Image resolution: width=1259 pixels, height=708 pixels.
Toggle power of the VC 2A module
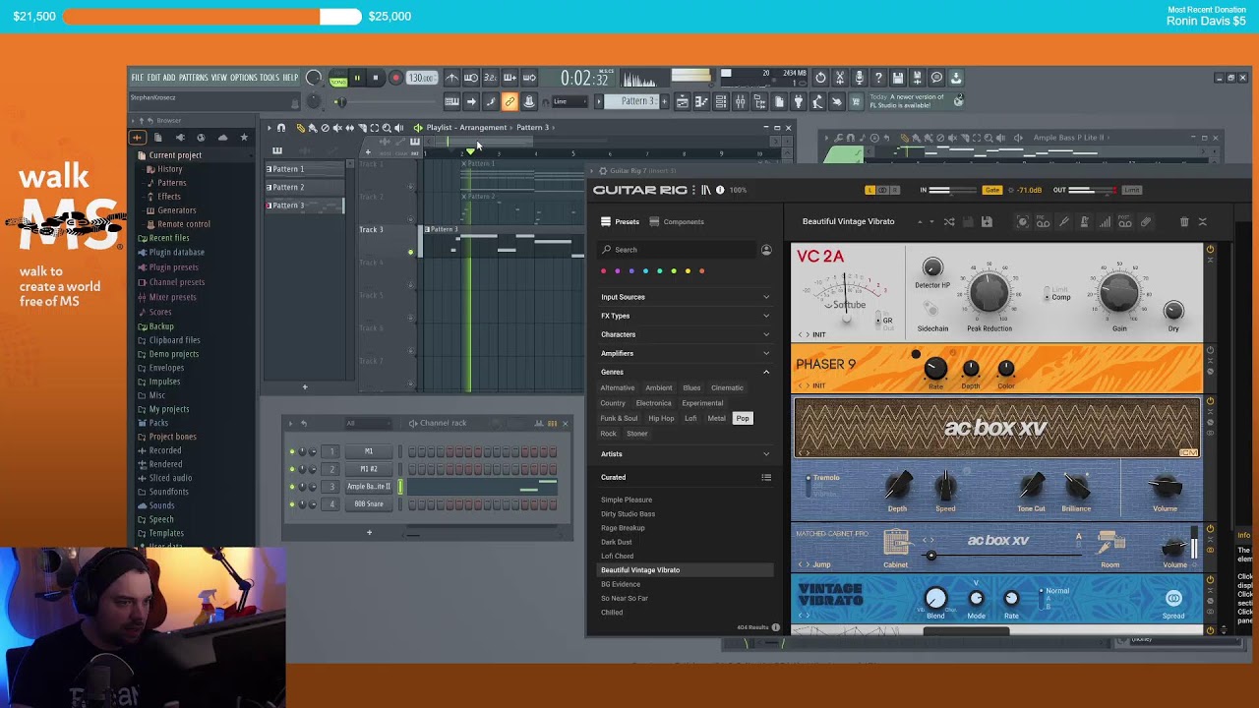[x=1210, y=250]
